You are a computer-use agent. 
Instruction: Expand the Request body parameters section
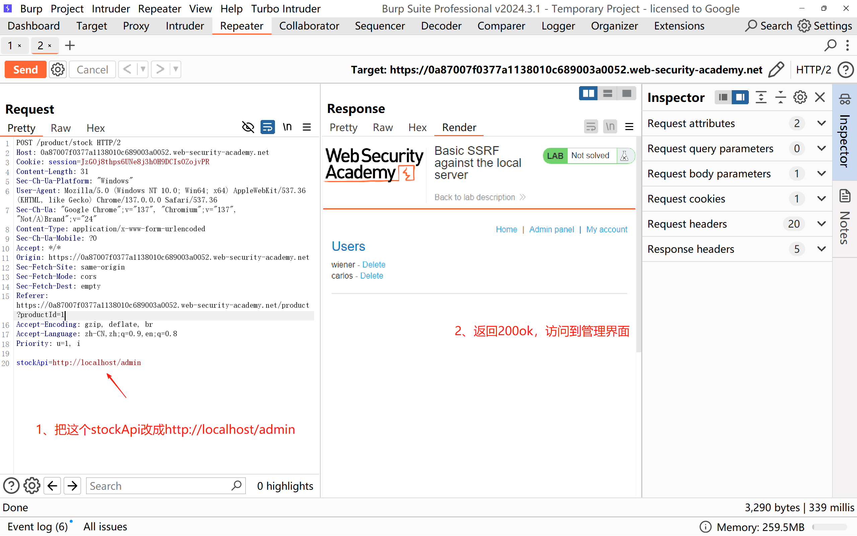pyautogui.click(x=821, y=173)
